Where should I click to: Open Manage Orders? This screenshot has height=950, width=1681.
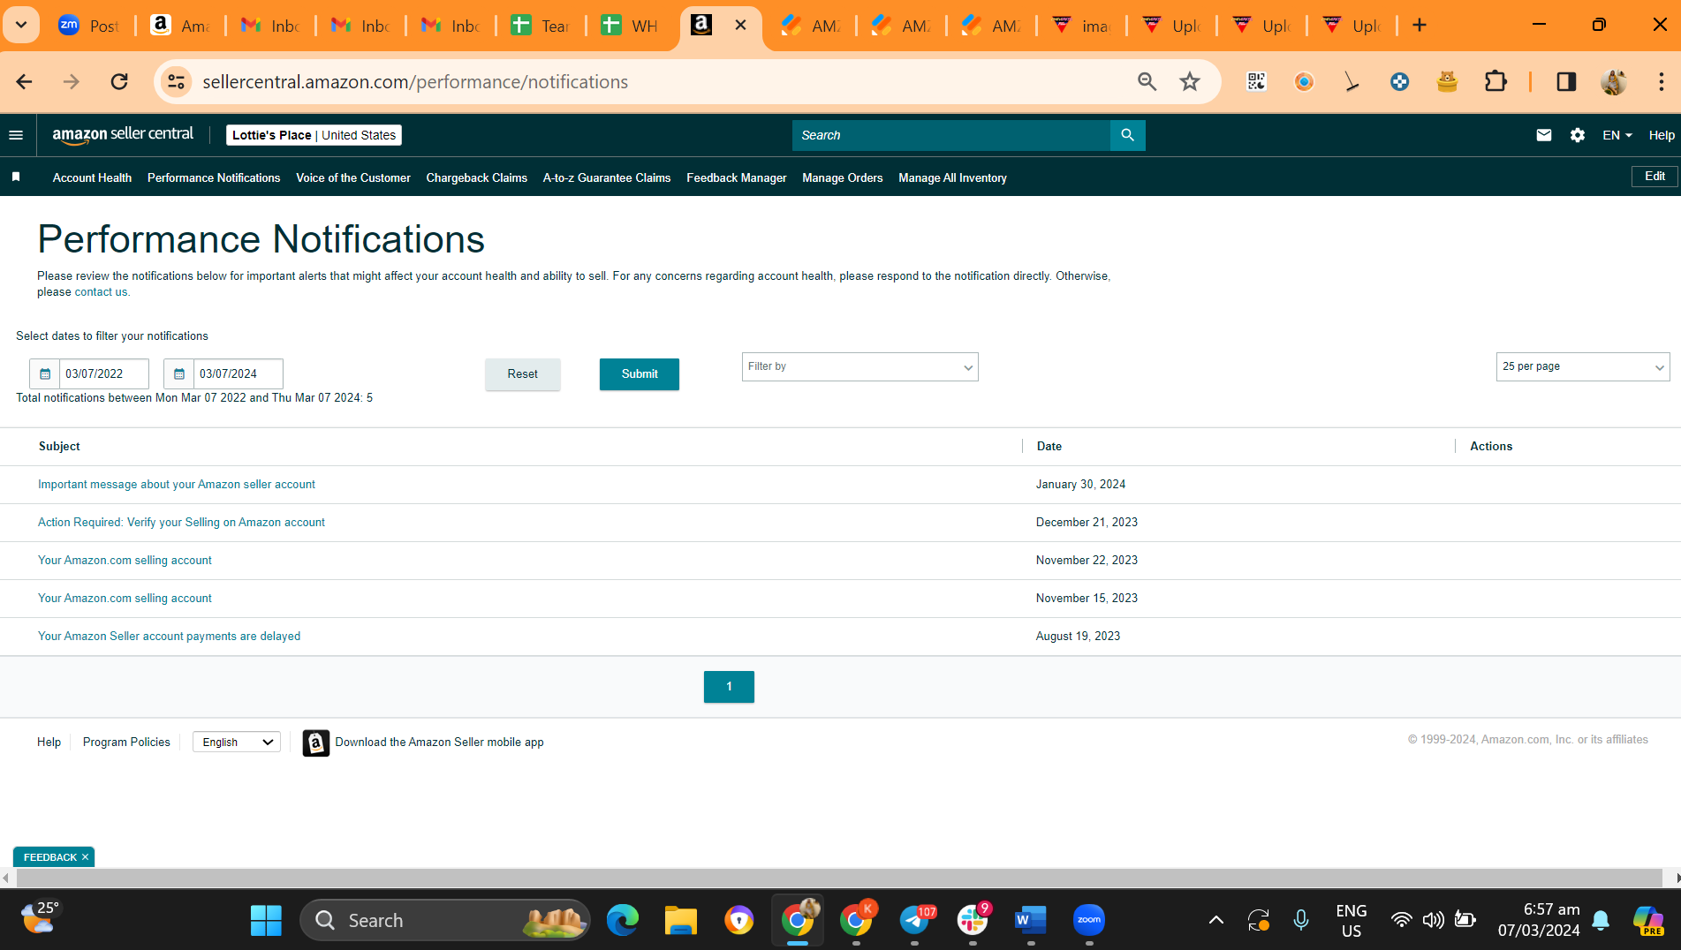(x=843, y=178)
